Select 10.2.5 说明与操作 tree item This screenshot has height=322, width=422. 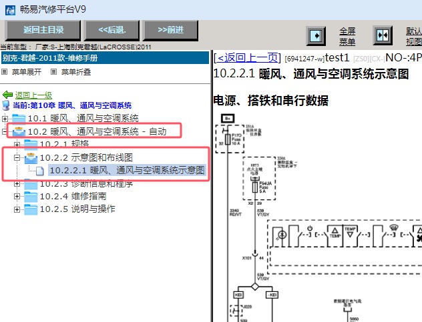(x=77, y=209)
